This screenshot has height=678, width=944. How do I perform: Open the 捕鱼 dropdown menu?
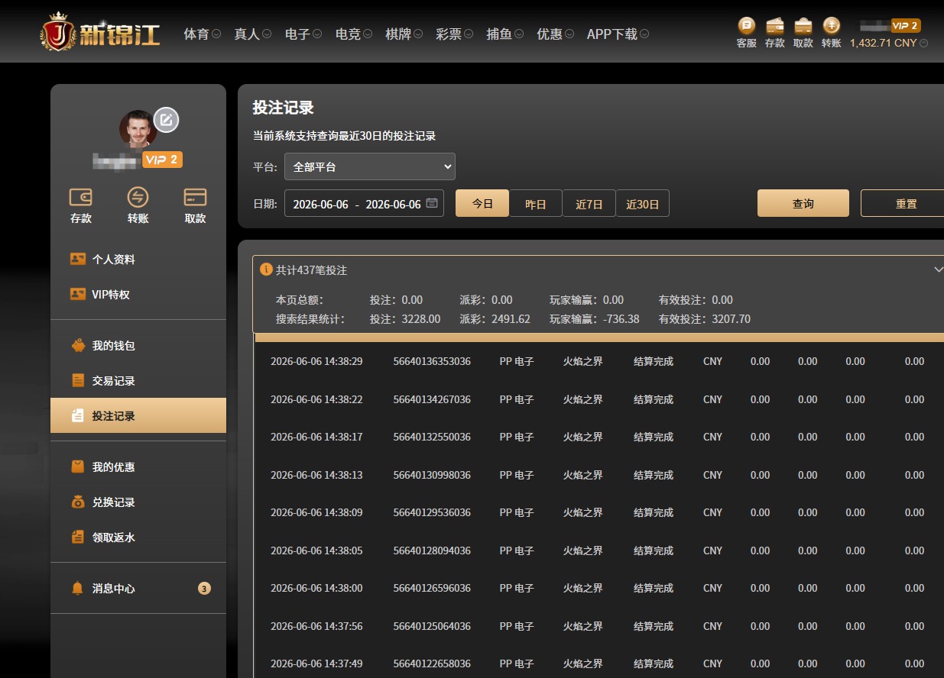(x=505, y=34)
